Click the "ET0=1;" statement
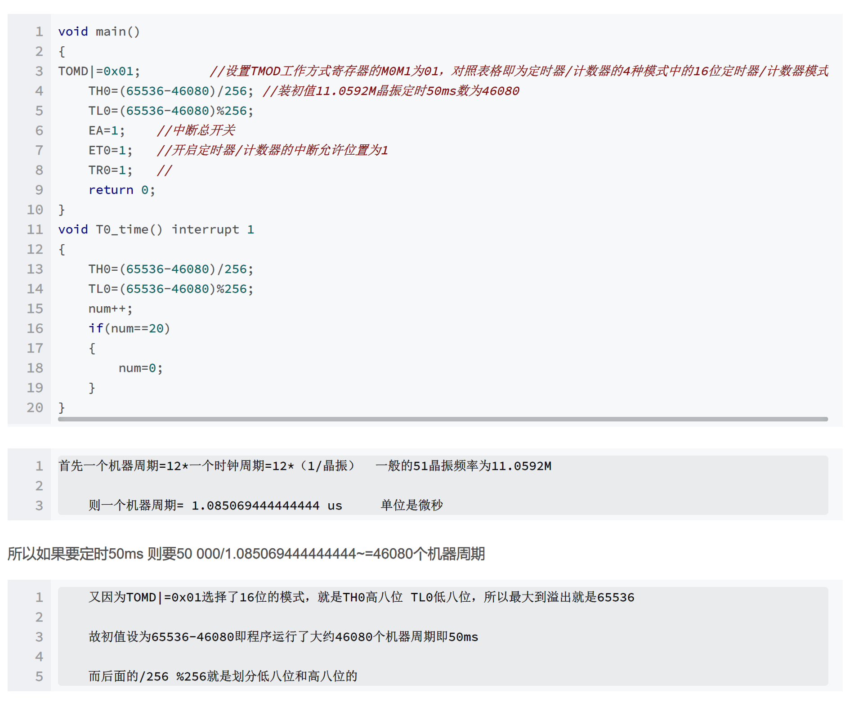Image resolution: width=845 pixels, height=707 pixels. [110, 150]
